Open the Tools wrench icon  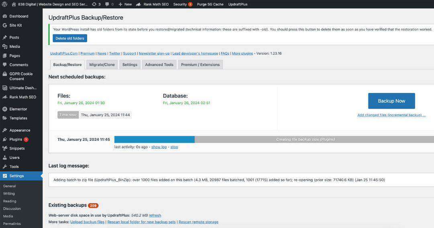[5, 167]
